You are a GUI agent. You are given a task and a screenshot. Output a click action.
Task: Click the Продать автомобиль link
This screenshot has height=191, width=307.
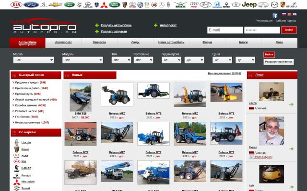(116, 25)
